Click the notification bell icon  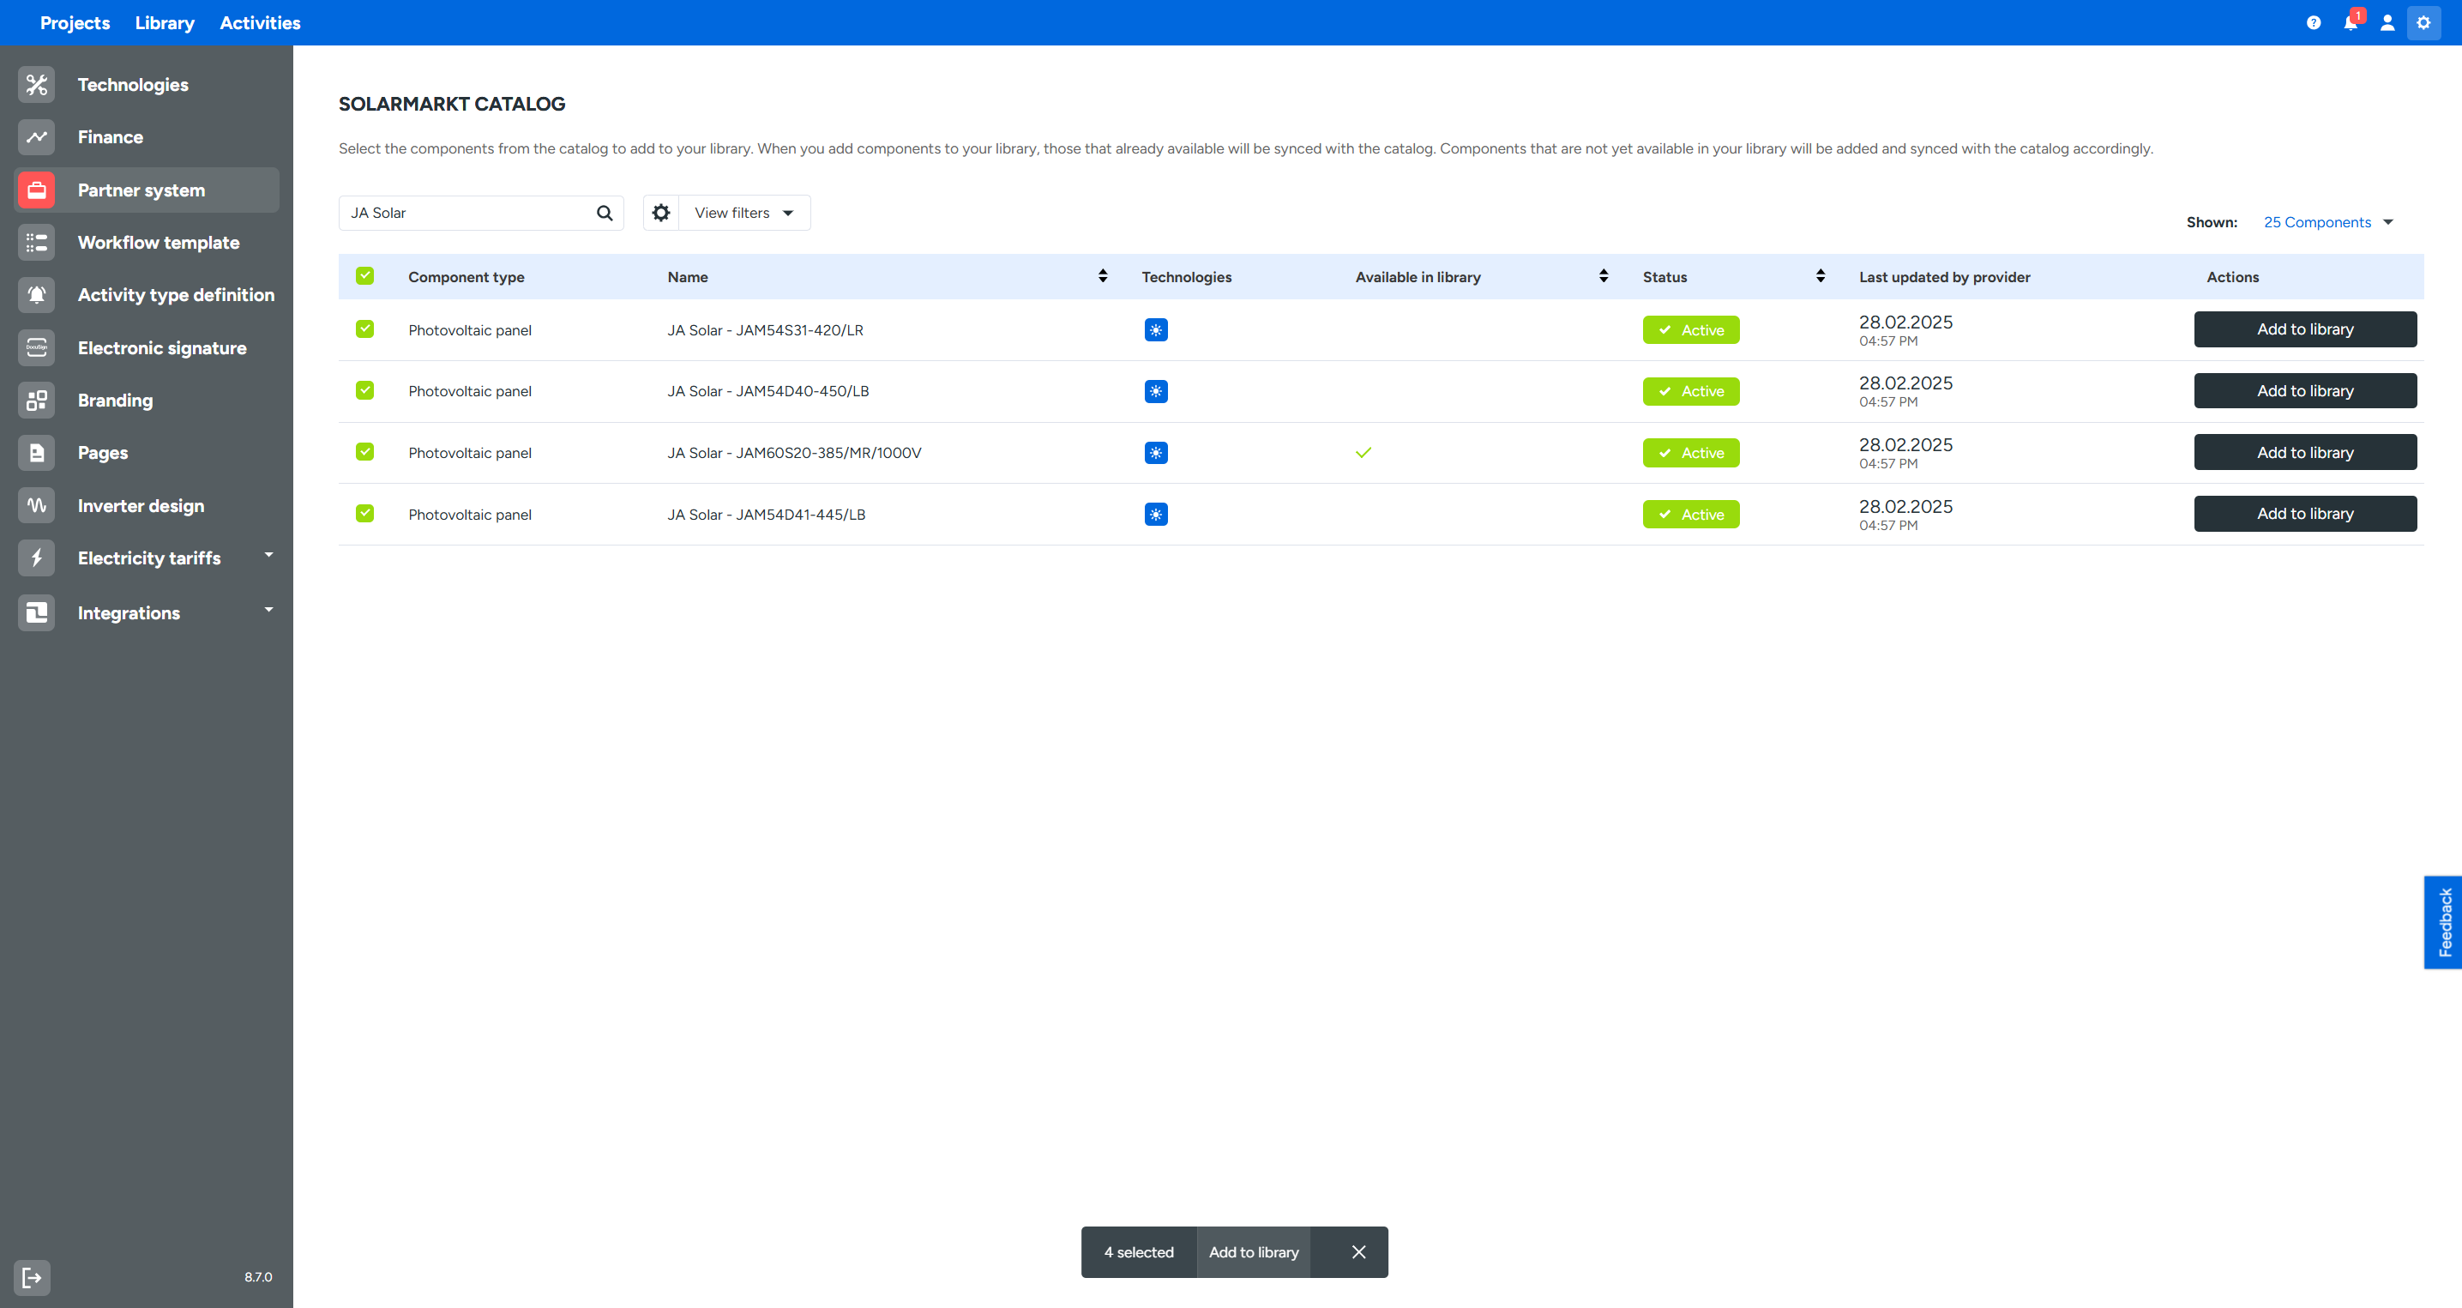[2349, 23]
